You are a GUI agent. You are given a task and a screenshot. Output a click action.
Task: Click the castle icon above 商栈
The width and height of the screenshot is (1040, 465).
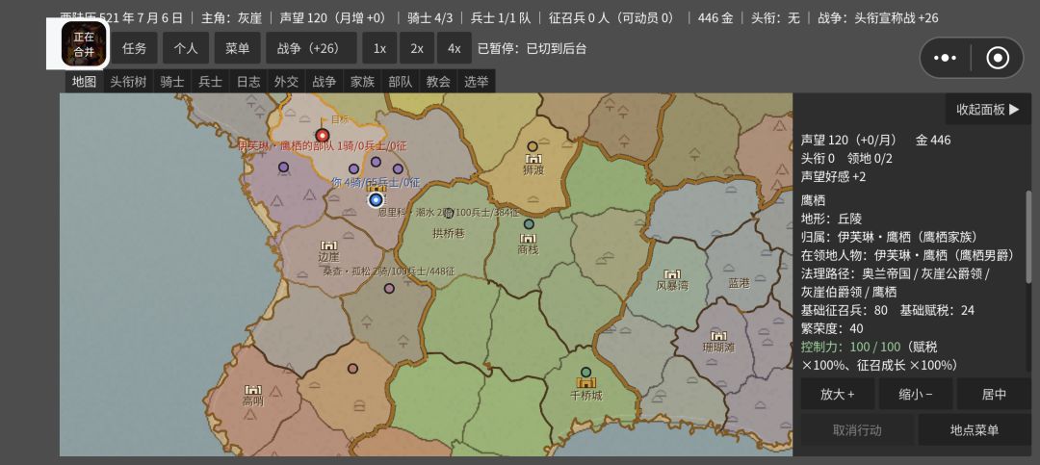[x=528, y=239]
